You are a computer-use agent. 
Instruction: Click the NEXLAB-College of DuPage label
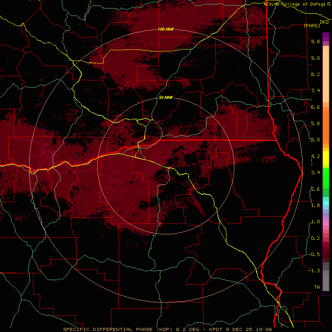(x=297, y=4)
